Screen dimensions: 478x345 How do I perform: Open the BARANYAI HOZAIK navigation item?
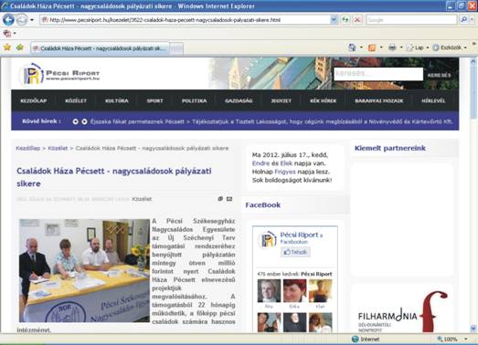point(379,100)
